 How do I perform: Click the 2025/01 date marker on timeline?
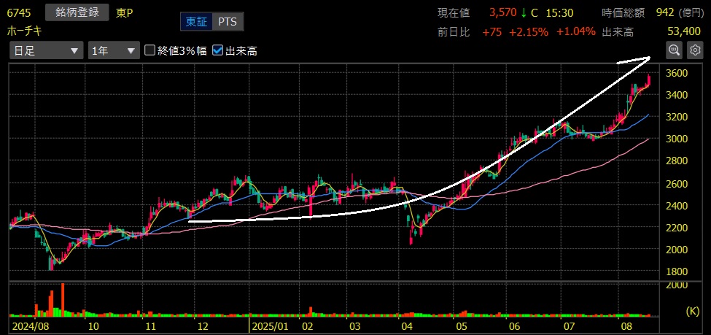(x=271, y=326)
